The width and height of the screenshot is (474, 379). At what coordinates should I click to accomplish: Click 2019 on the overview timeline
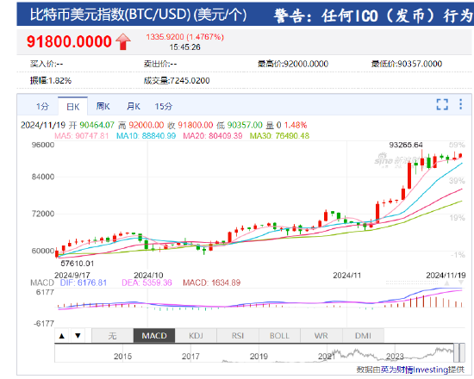click(259, 357)
